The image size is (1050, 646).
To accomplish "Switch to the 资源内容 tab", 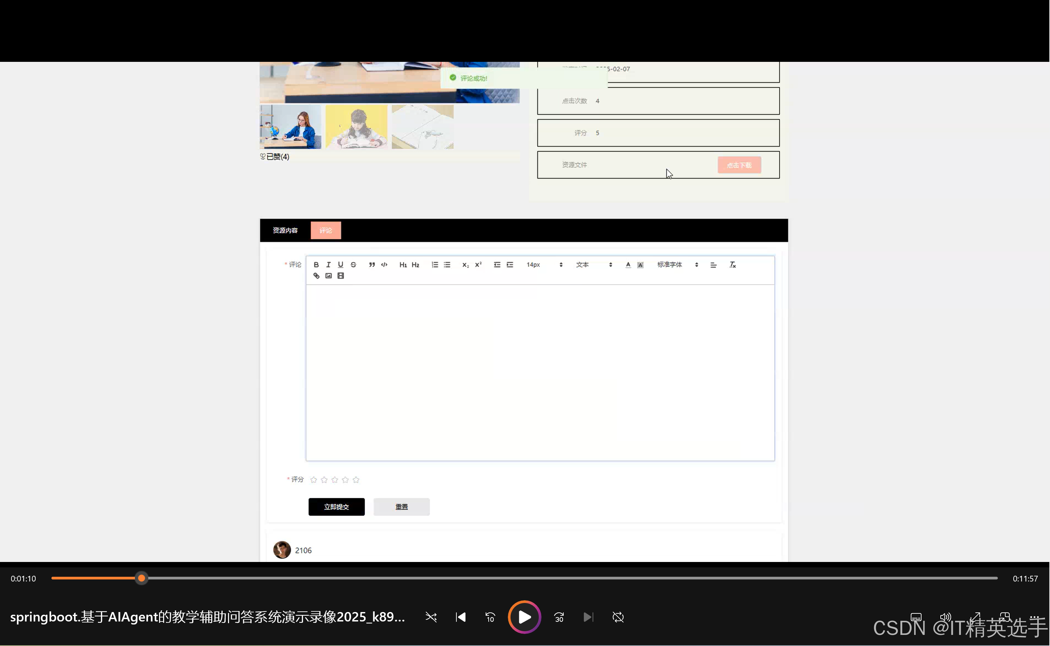I will click(285, 230).
